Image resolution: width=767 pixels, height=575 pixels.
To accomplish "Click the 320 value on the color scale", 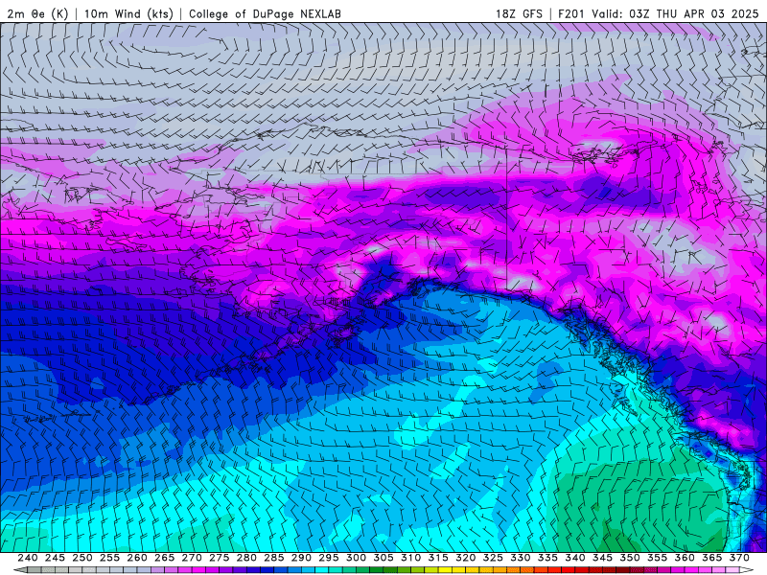I will 466,558.
